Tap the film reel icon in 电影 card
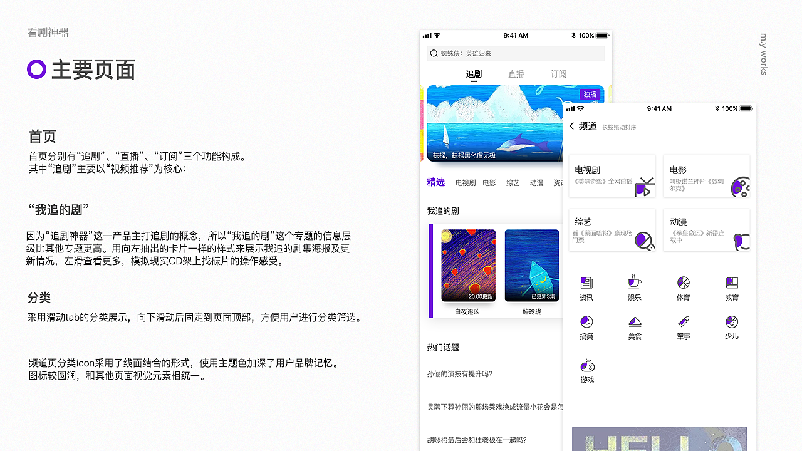The width and height of the screenshot is (802, 451). coord(741,187)
